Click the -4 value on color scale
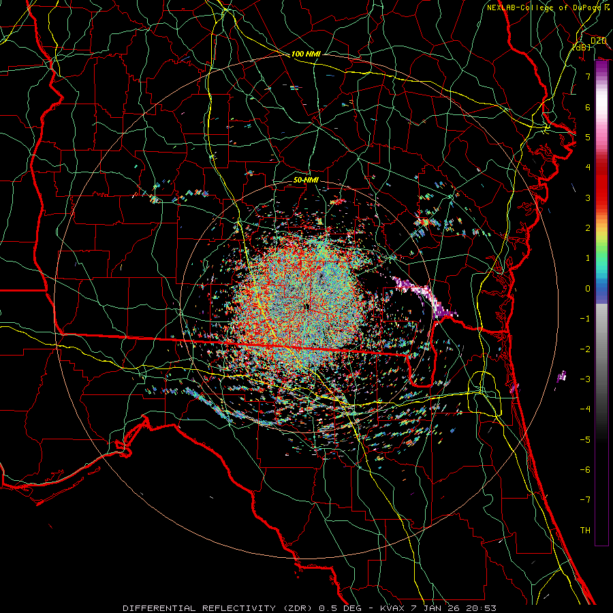 [x=585, y=409]
